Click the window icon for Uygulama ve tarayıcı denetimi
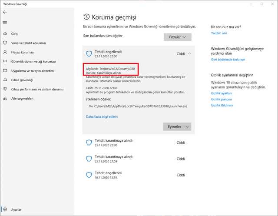Viewport: 278px width, 216px height. click(x=5, y=70)
